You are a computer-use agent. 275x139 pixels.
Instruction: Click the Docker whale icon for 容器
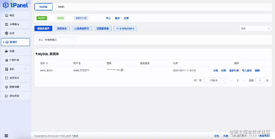pos(7,51)
